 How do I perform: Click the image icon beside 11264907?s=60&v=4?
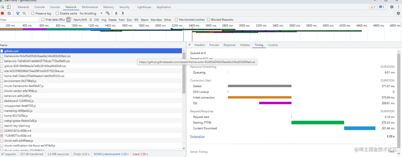pos(2,135)
